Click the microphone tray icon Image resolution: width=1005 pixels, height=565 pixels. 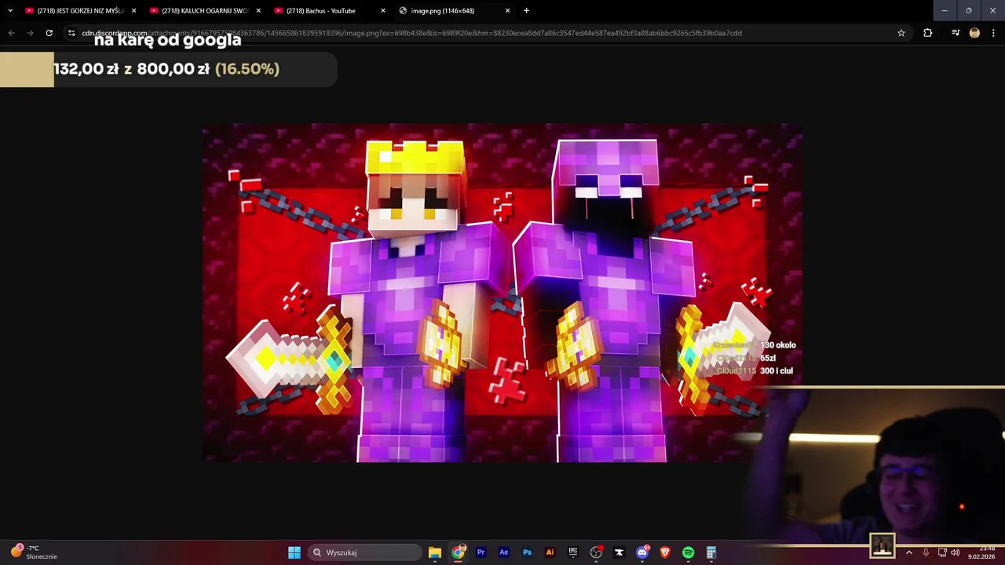[x=926, y=552]
